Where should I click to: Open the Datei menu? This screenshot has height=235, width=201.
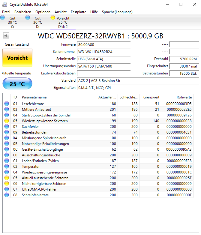[x=6, y=12]
